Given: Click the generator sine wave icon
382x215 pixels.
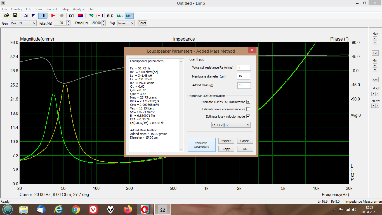Looking at the screenshot, I should [100, 16].
